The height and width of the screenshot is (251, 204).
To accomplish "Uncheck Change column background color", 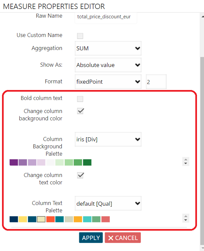I will pos(80,111).
